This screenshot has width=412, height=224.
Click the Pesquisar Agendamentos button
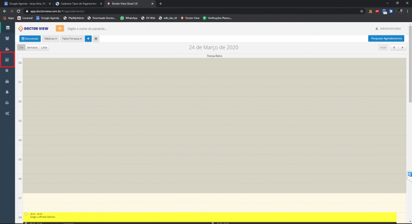[386, 39]
